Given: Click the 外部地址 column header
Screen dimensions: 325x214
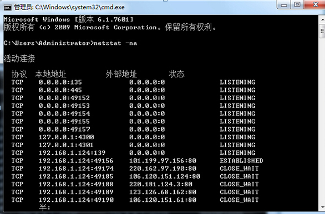Looking at the screenshot, I should pos(121,74).
